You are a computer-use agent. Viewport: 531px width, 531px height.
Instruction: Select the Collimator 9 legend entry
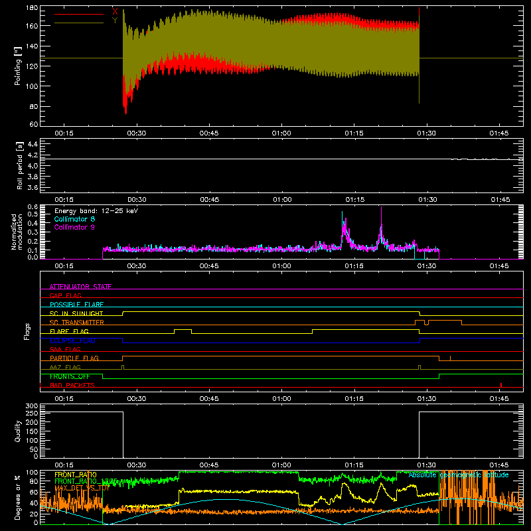74,227
